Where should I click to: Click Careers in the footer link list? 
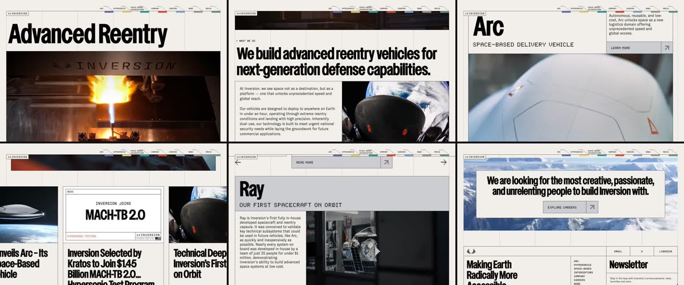579,280
